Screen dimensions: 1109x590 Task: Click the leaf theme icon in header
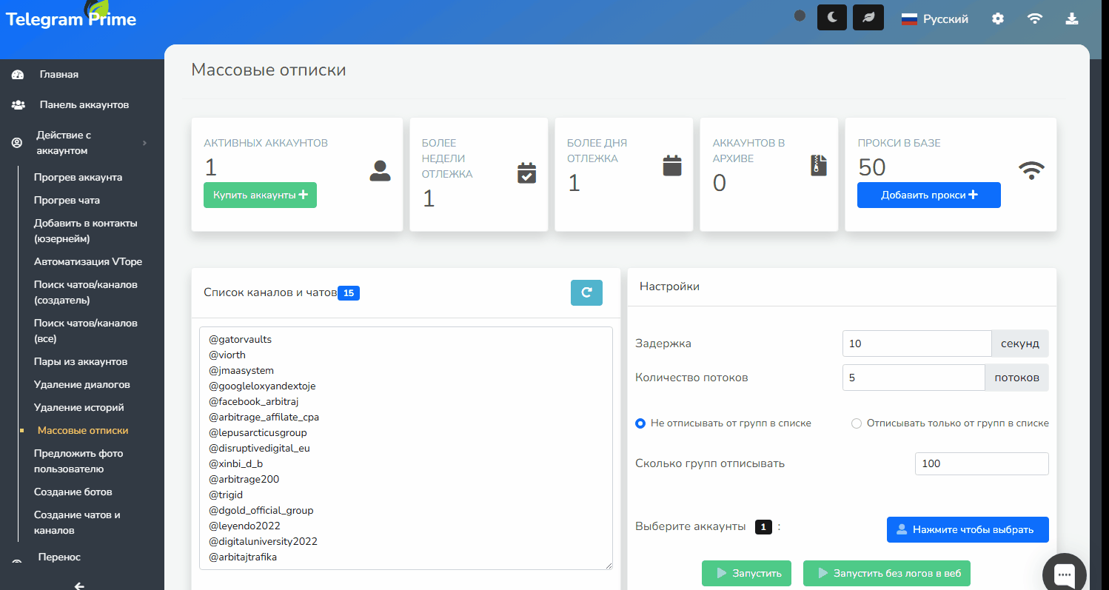pyautogui.click(x=868, y=18)
